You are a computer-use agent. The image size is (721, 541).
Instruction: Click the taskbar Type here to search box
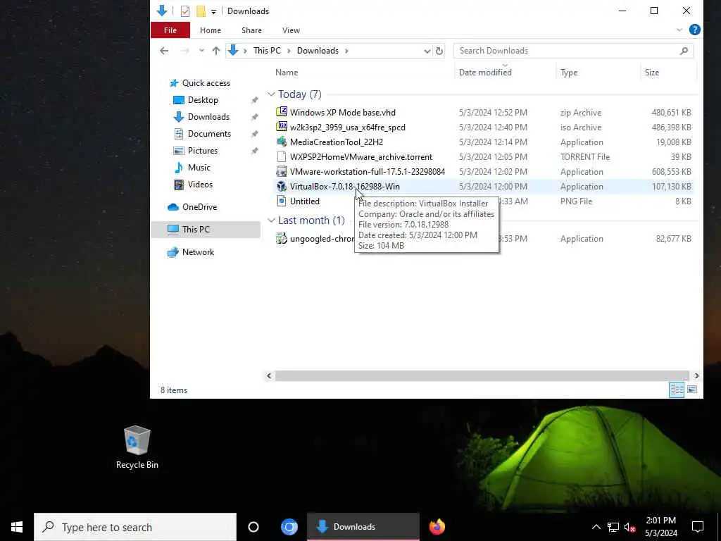[x=135, y=527]
